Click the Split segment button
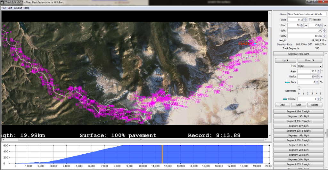This screenshot has height=170, width=328. 299,105
